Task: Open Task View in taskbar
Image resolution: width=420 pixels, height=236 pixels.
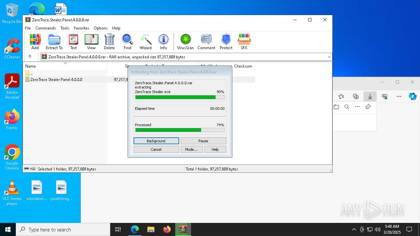Action: (x=118, y=229)
